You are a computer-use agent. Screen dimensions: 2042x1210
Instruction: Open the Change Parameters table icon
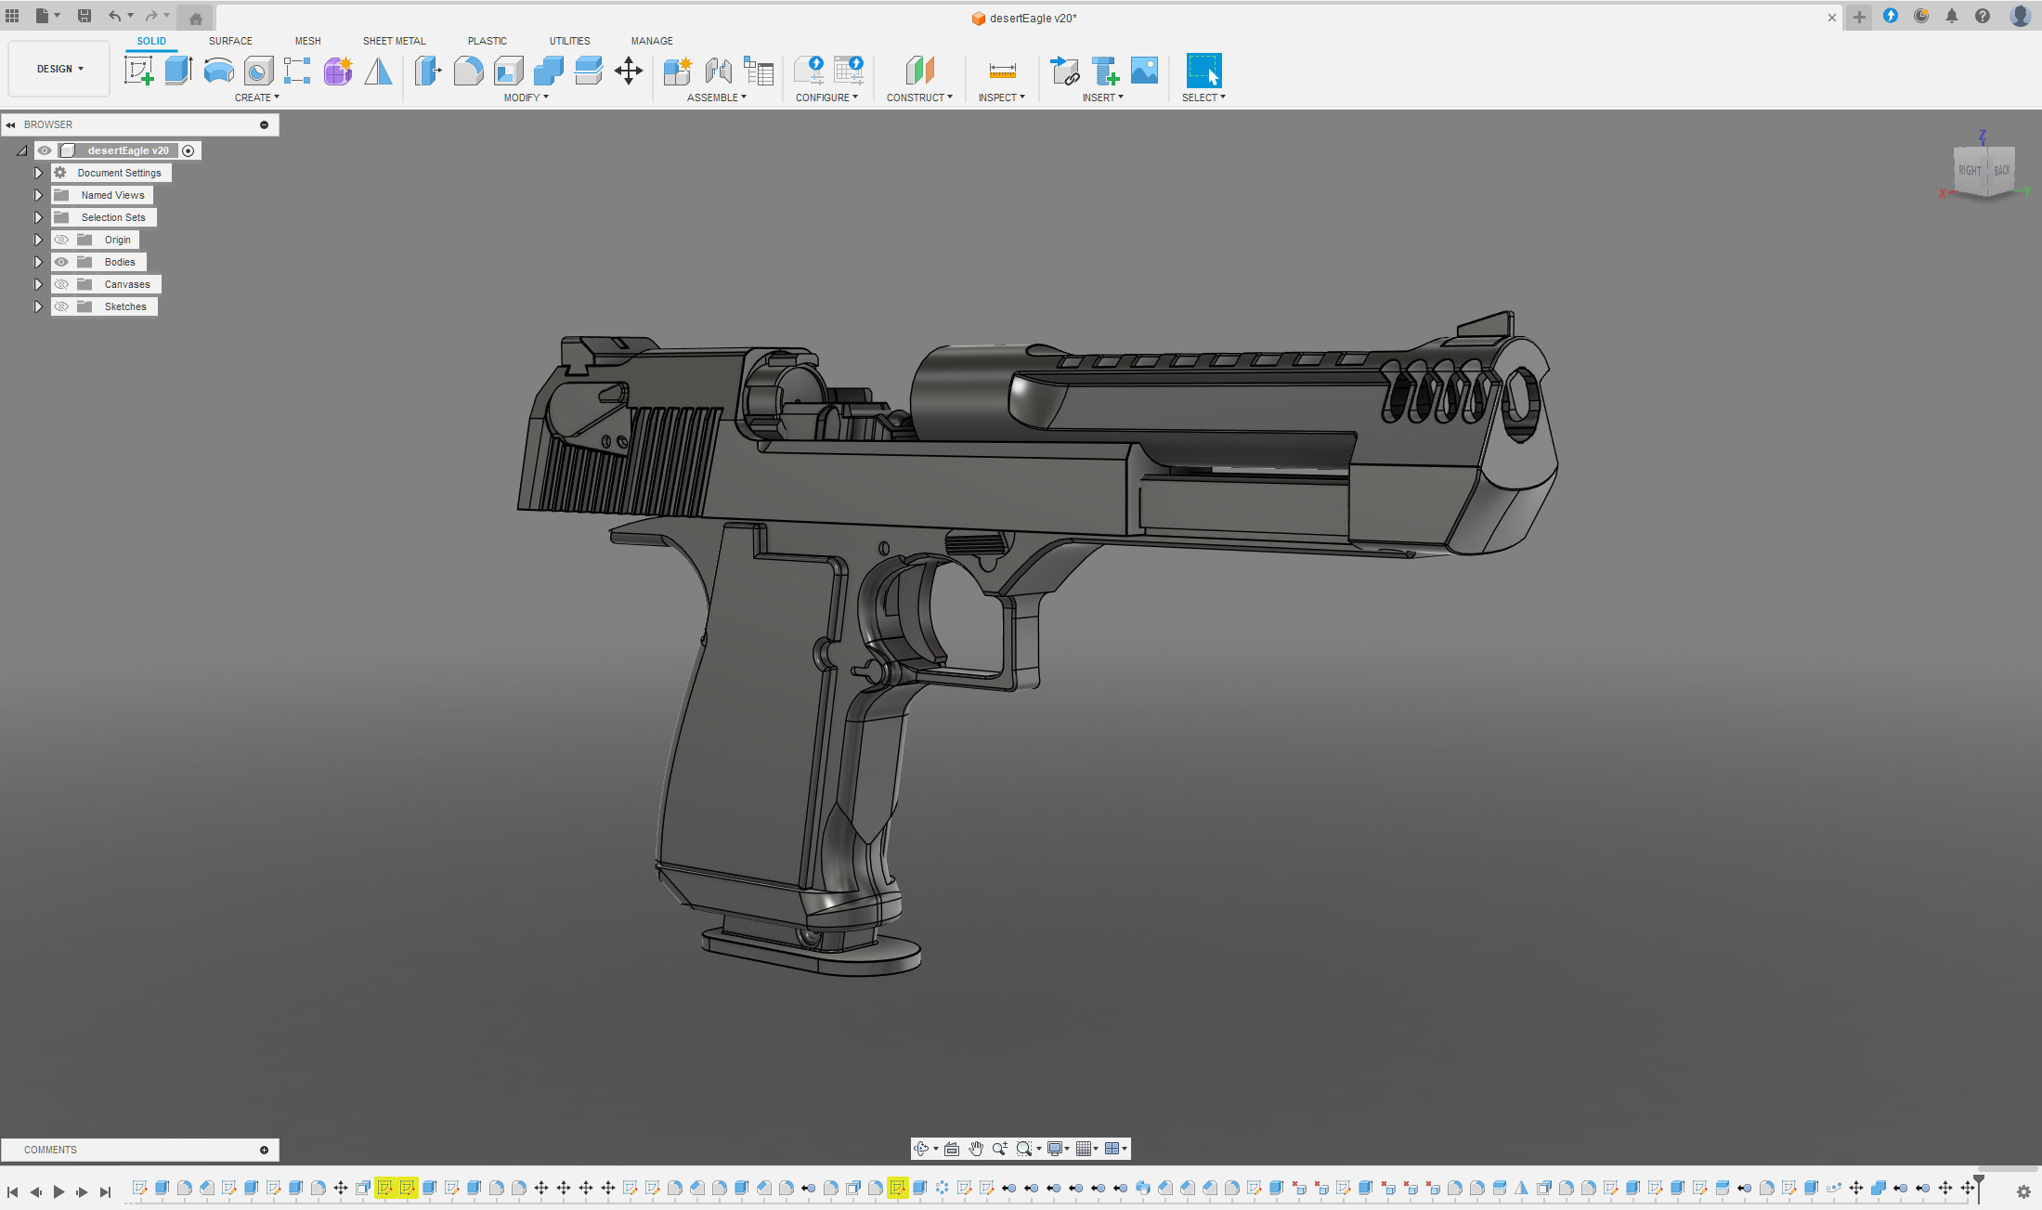click(x=759, y=71)
